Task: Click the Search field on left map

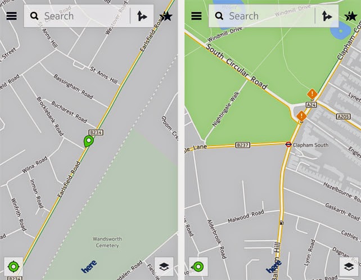Action: [77, 16]
